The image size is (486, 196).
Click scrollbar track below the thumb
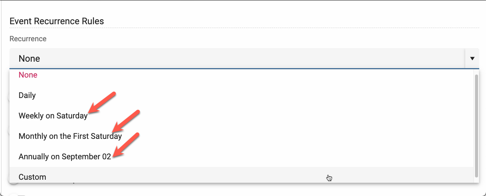476,179
